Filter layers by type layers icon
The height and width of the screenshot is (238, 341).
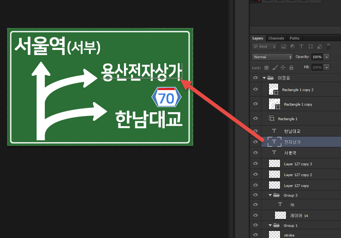click(301, 47)
